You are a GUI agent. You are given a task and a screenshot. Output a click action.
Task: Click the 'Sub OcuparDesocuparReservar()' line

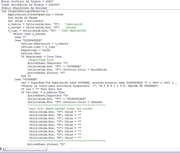pos(25,11)
